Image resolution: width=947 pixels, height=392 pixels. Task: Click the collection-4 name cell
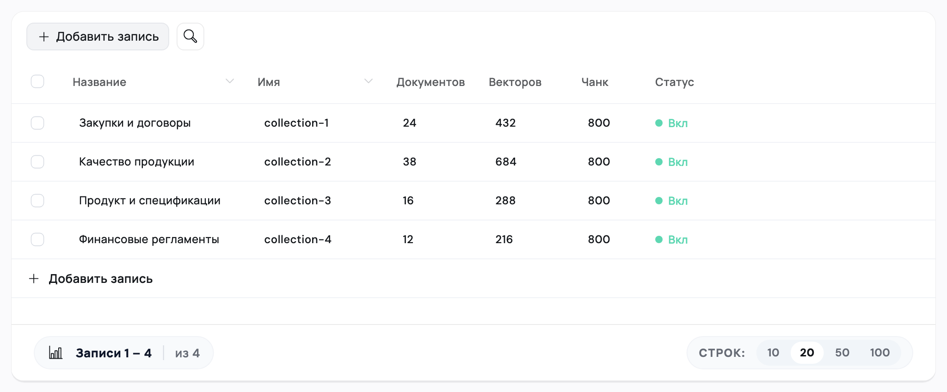coord(298,239)
